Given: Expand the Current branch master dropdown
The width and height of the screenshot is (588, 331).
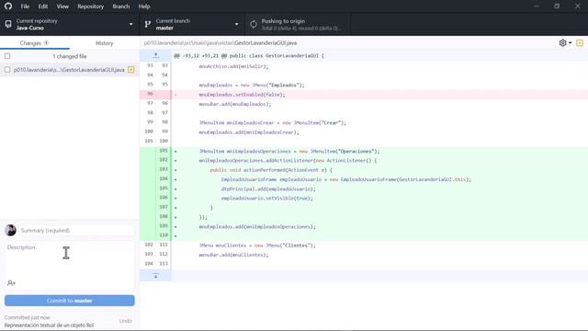Looking at the screenshot, I should point(192,25).
